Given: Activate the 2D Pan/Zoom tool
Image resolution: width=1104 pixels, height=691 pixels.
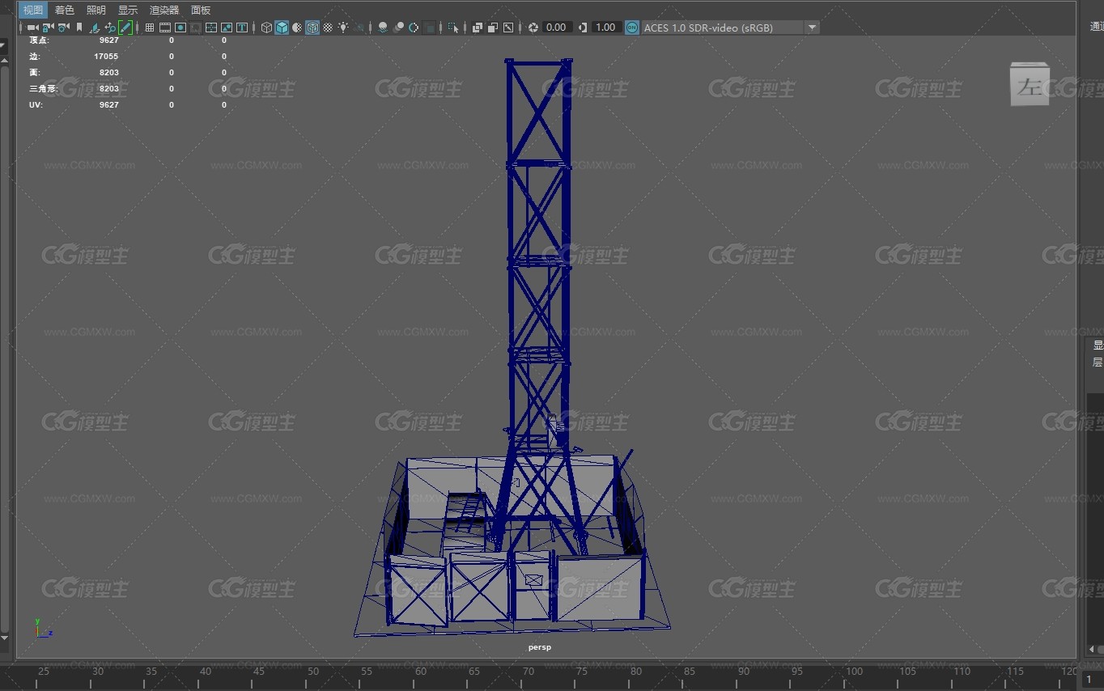Looking at the screenshot, I should pos(110,28).
